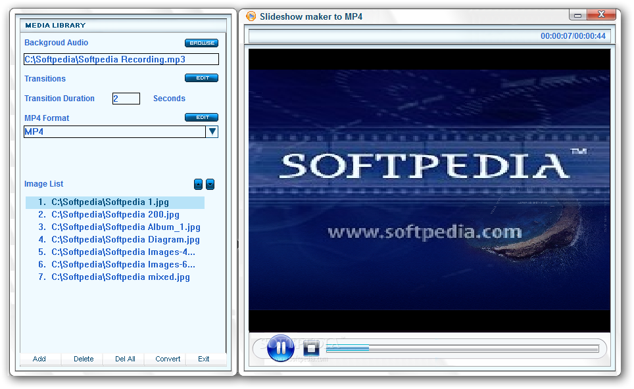Select Softpedia 200.jpg in Image List

115,215
